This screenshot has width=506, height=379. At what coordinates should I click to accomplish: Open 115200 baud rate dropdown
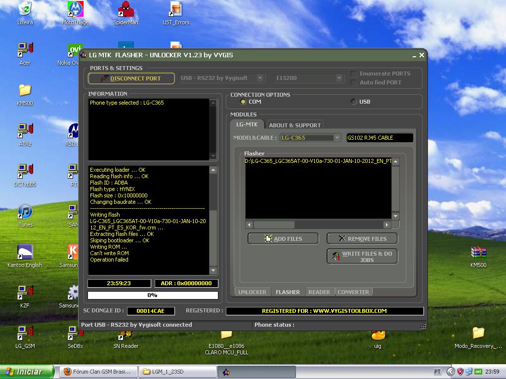click(339, 78)
